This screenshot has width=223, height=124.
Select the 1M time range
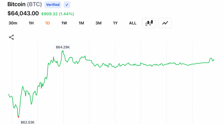(81, 23)
